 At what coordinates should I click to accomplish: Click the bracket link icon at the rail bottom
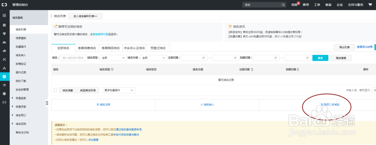(4, 102)
